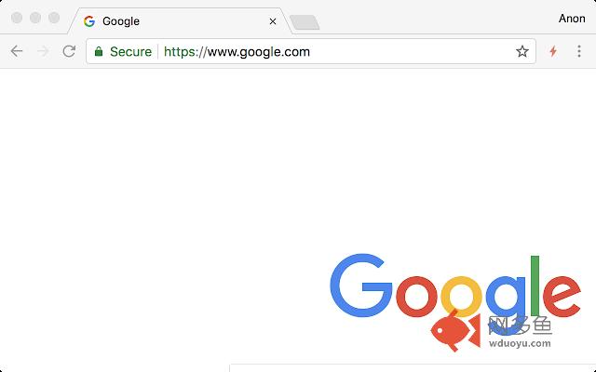Click the 网多鱼 watermark text
The width and height of the screenshot is (596, 372).
click(520, 325)
